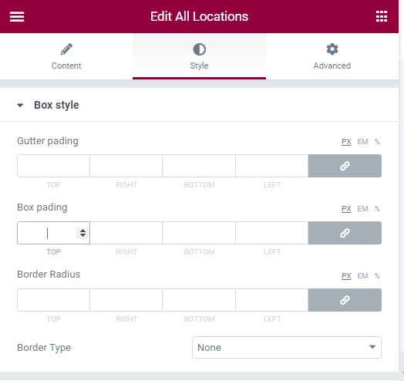404x381 pixels.
Task: Click the Border Radius BOTTOM input field
Action: pos(199,300)
